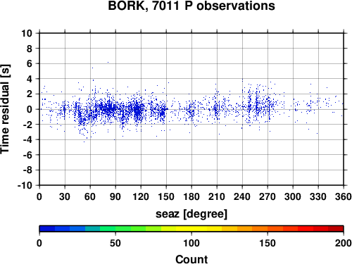Click the 'Time residual [s]' y-axis label
This screenshot has height=264, width=352.
tap(5, 109)
